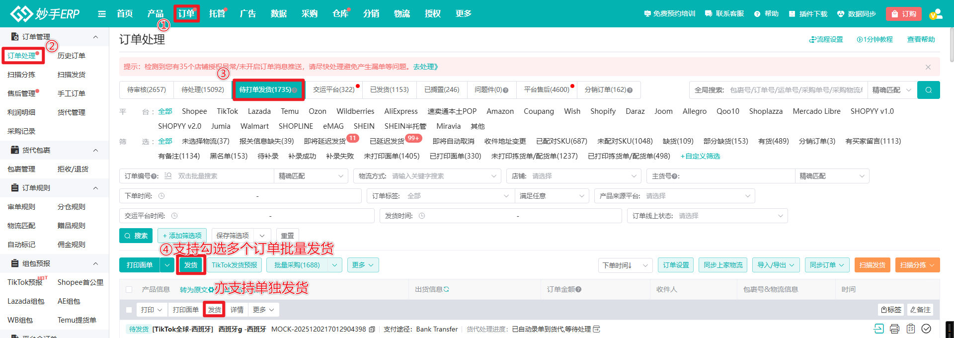Switch to the 已发货(1153) tab
This screenshot has width=954, height=338.
coord(389,89)
